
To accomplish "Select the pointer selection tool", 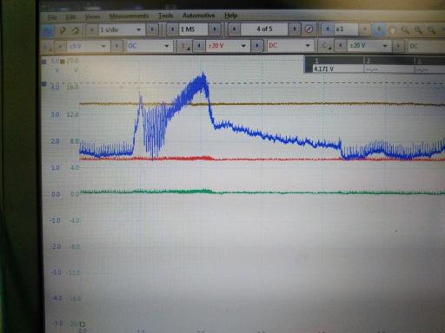I will [x=379, y=29].
